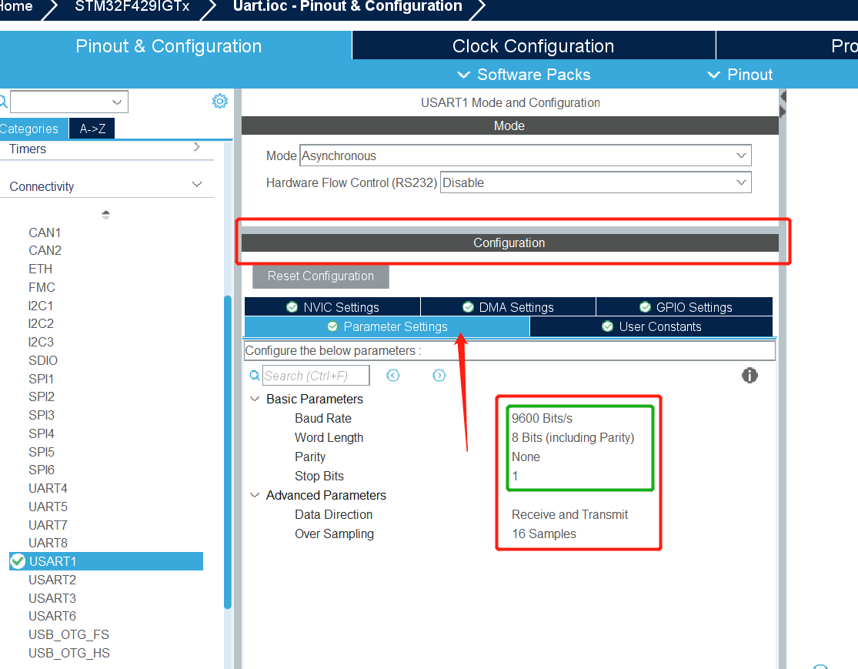The width and height of the screenshot is (858, 669).
Task: Select UART8 peripheral
Action: pyautogui.click(x=48, y=543)
